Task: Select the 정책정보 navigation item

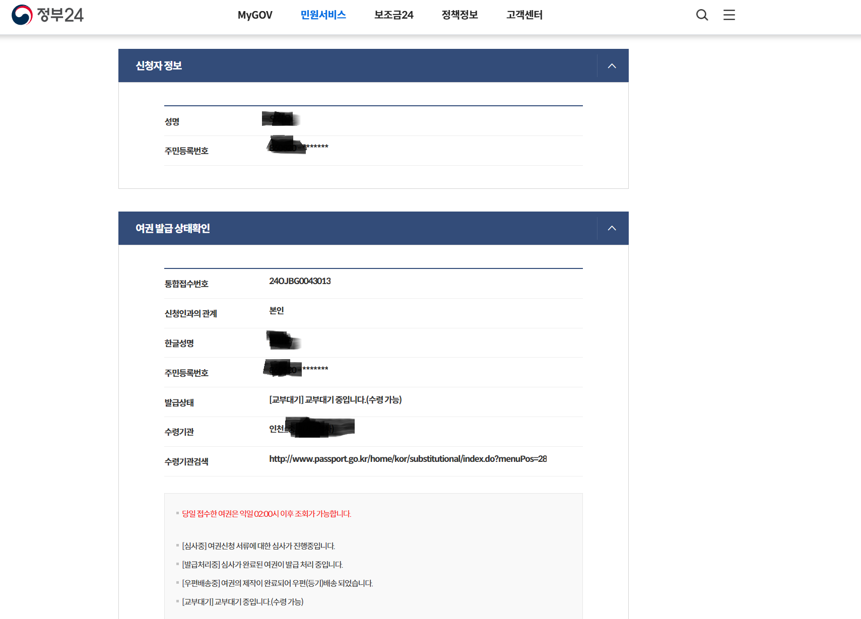Action: click(x=459, y=15)
